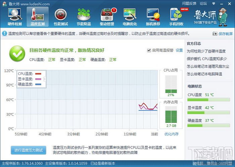Click the 硬盘温度 37℃ progress bar

point(208,125)
